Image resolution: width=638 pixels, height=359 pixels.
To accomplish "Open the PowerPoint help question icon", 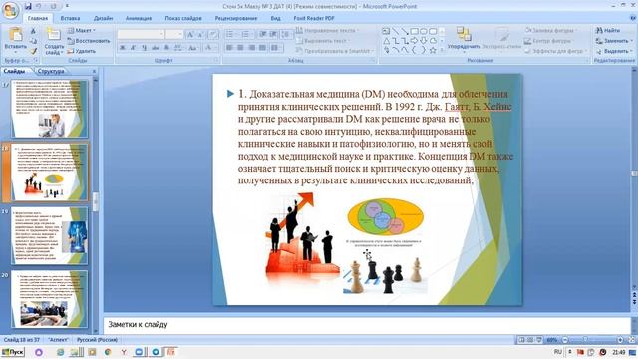I will [x=633, y=18].
